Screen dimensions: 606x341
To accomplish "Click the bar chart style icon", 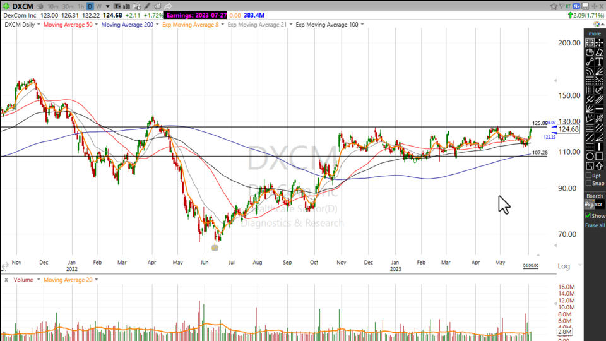I will 126,6.
